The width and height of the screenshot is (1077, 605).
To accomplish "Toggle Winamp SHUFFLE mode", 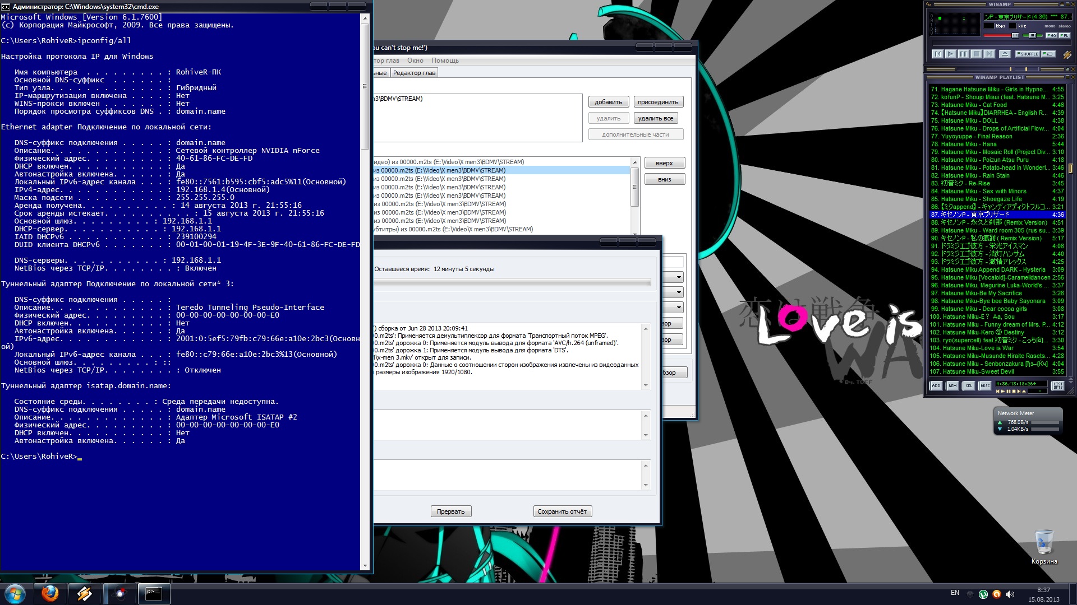I will click(x=1027, y=54).
